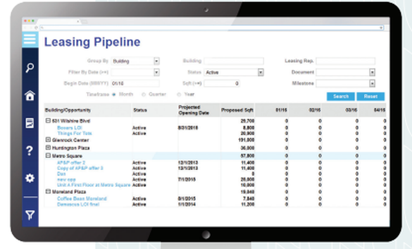Click the help question mark icon
The width and height of the screenshot is (412, 249).
pyautogui.click(x=29, y=151)
